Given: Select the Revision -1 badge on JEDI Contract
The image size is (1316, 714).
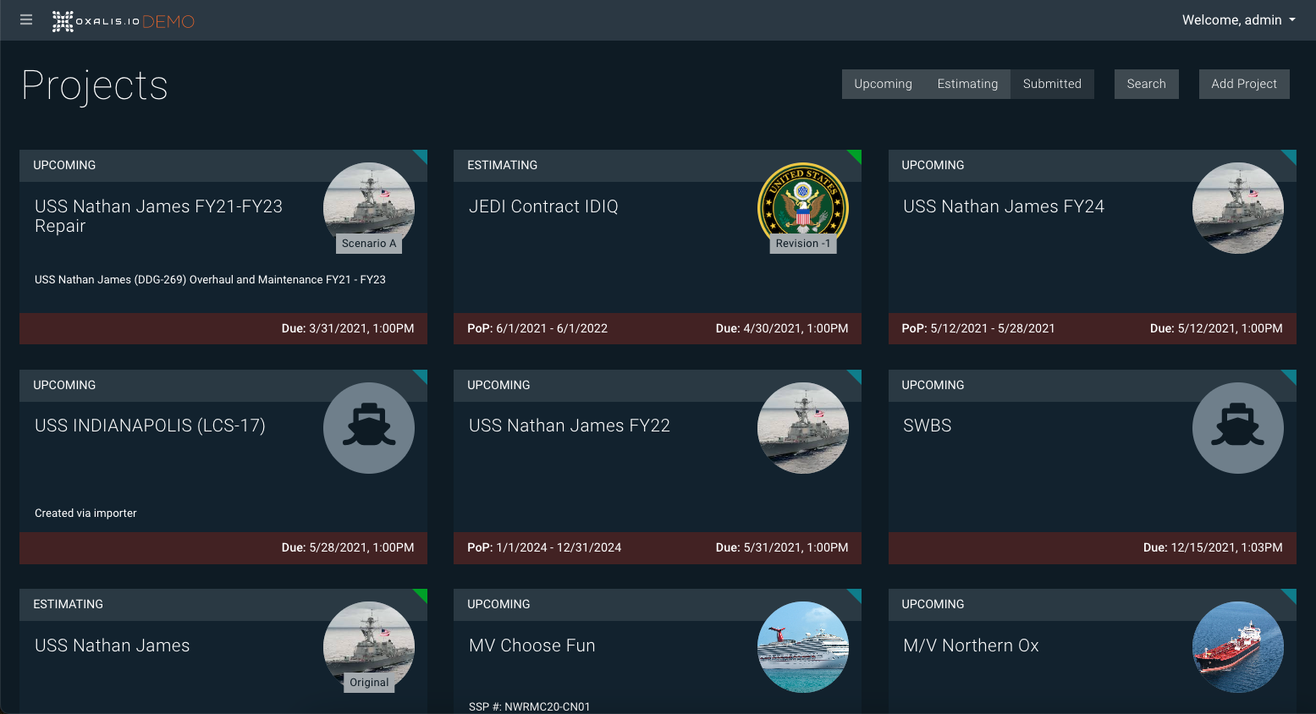Looking at the screenshot, I should click(802, 244).
